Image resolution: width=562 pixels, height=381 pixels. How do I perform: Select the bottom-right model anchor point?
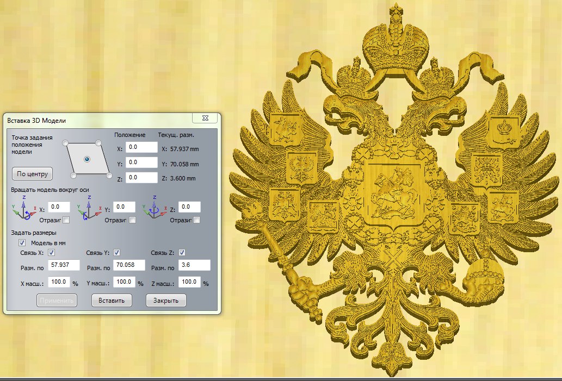pos(109,176)
